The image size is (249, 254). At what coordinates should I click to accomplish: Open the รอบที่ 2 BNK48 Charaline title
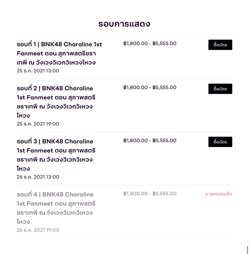(x=56, y=102)
